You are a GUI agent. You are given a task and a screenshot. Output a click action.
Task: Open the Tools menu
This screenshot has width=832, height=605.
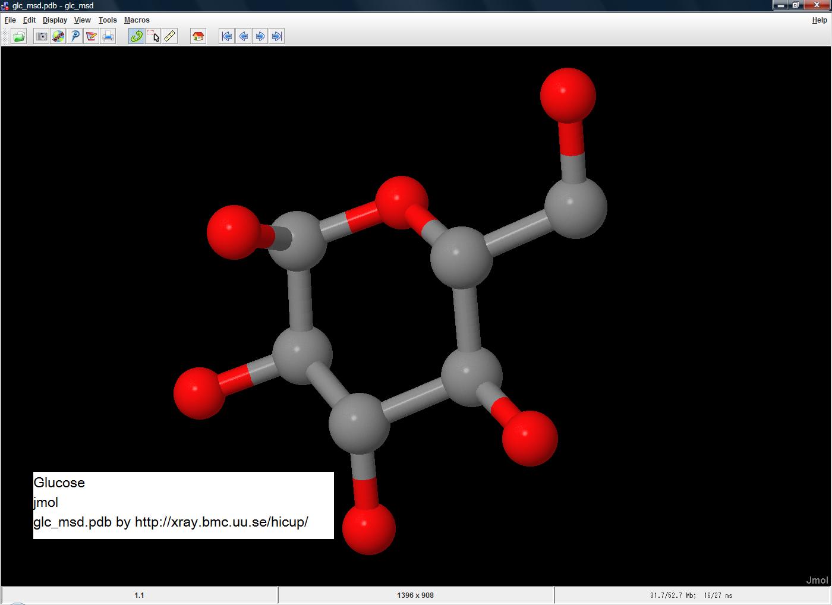(x=108, y=20)
